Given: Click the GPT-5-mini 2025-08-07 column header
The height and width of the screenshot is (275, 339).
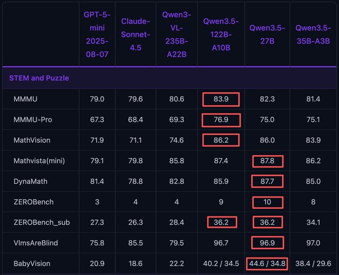Looking at the screenshot, I should pyautogui.click(x=97, y=34).
